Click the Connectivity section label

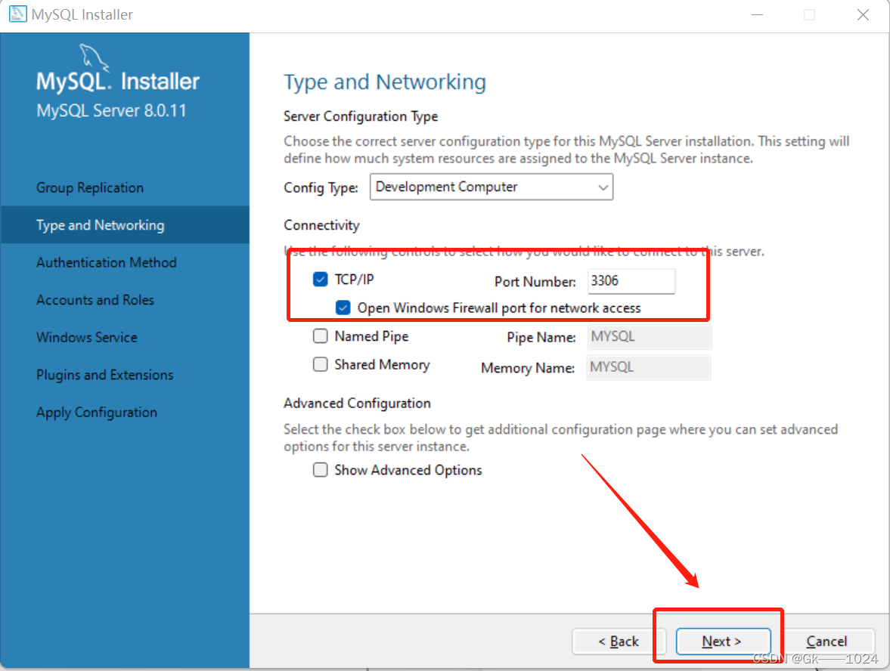pyautogui.click(x=322, y=225)
